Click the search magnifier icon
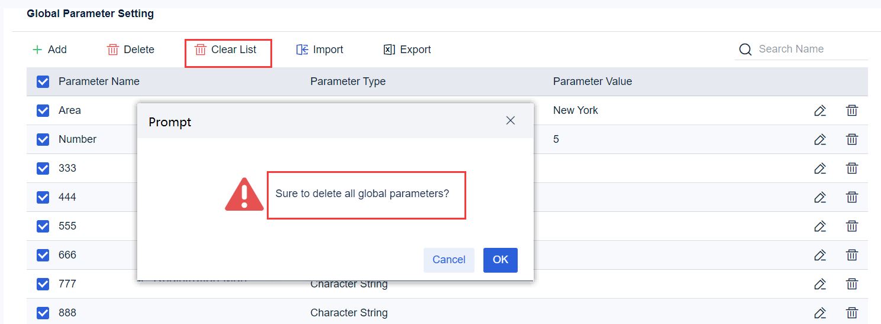Image resolution: width=881 pixels, height=324 pixels. [746, 50]
